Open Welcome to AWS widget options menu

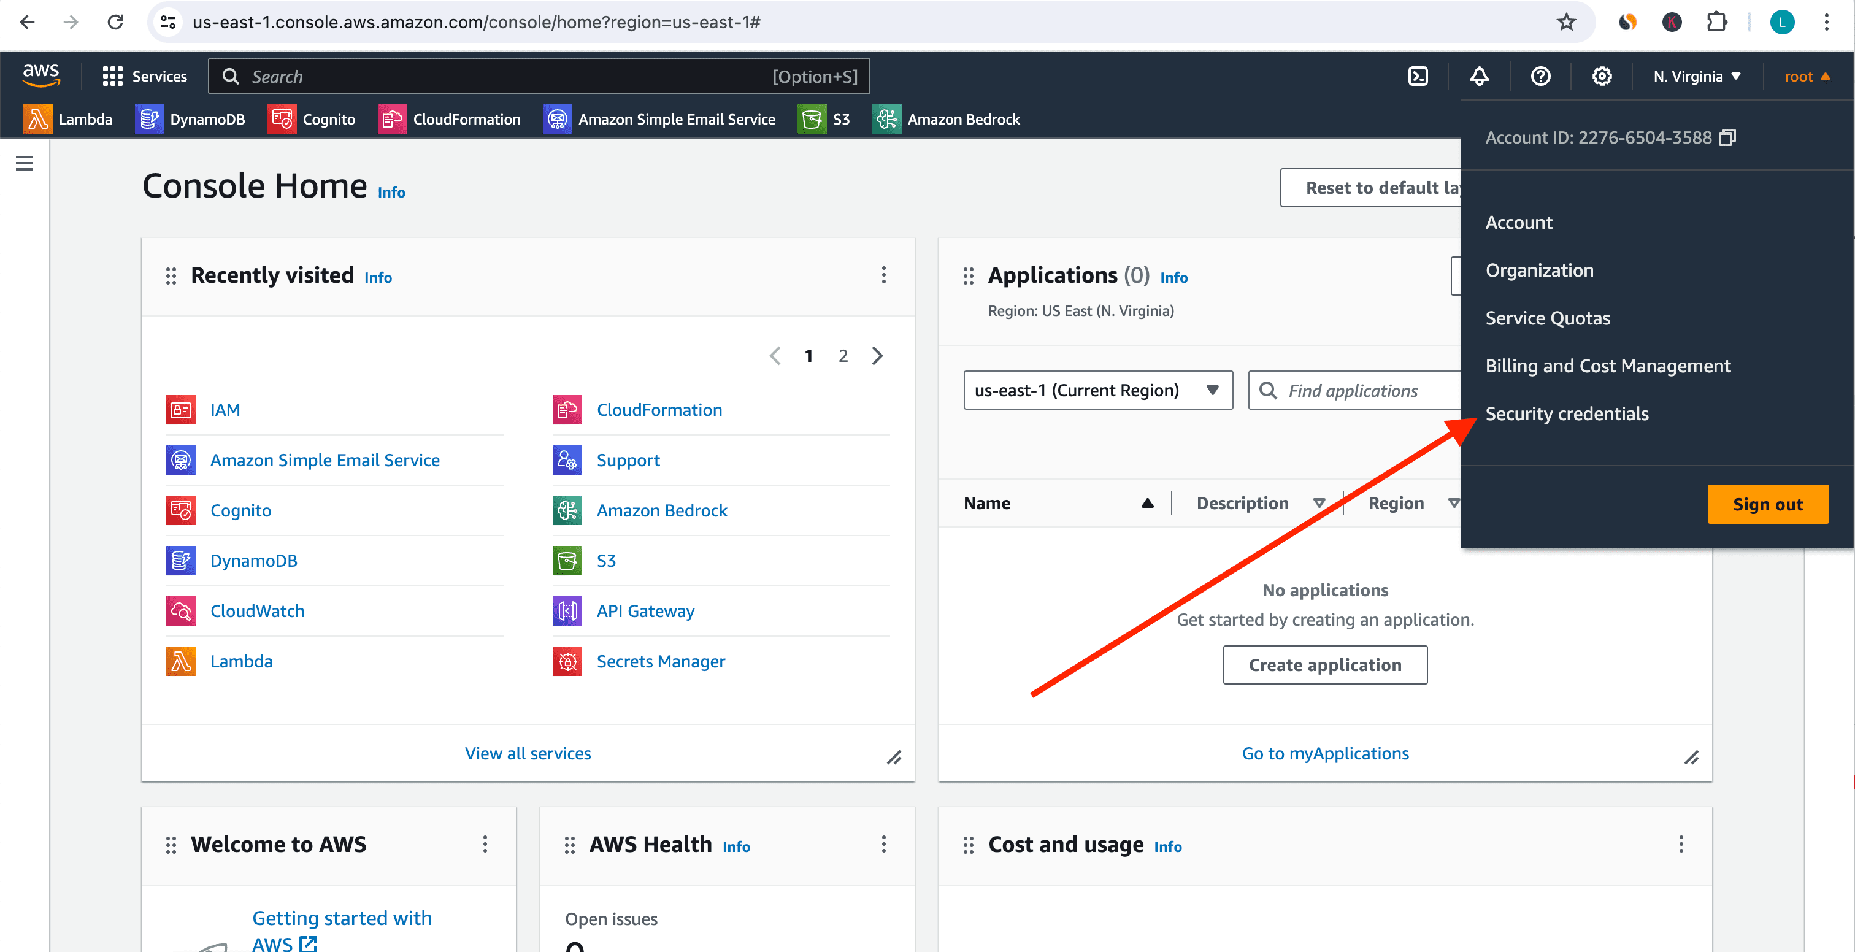(x=485, y=844)
